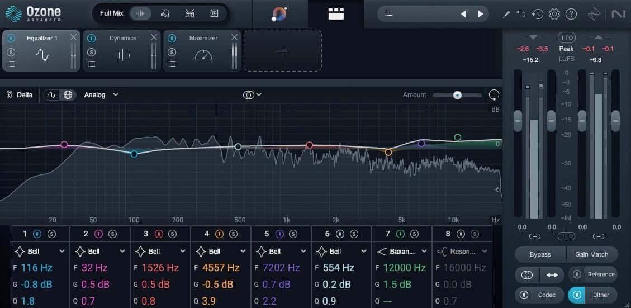Click the pencil edit icon
The image size is (631, 308).
(507, 14)
